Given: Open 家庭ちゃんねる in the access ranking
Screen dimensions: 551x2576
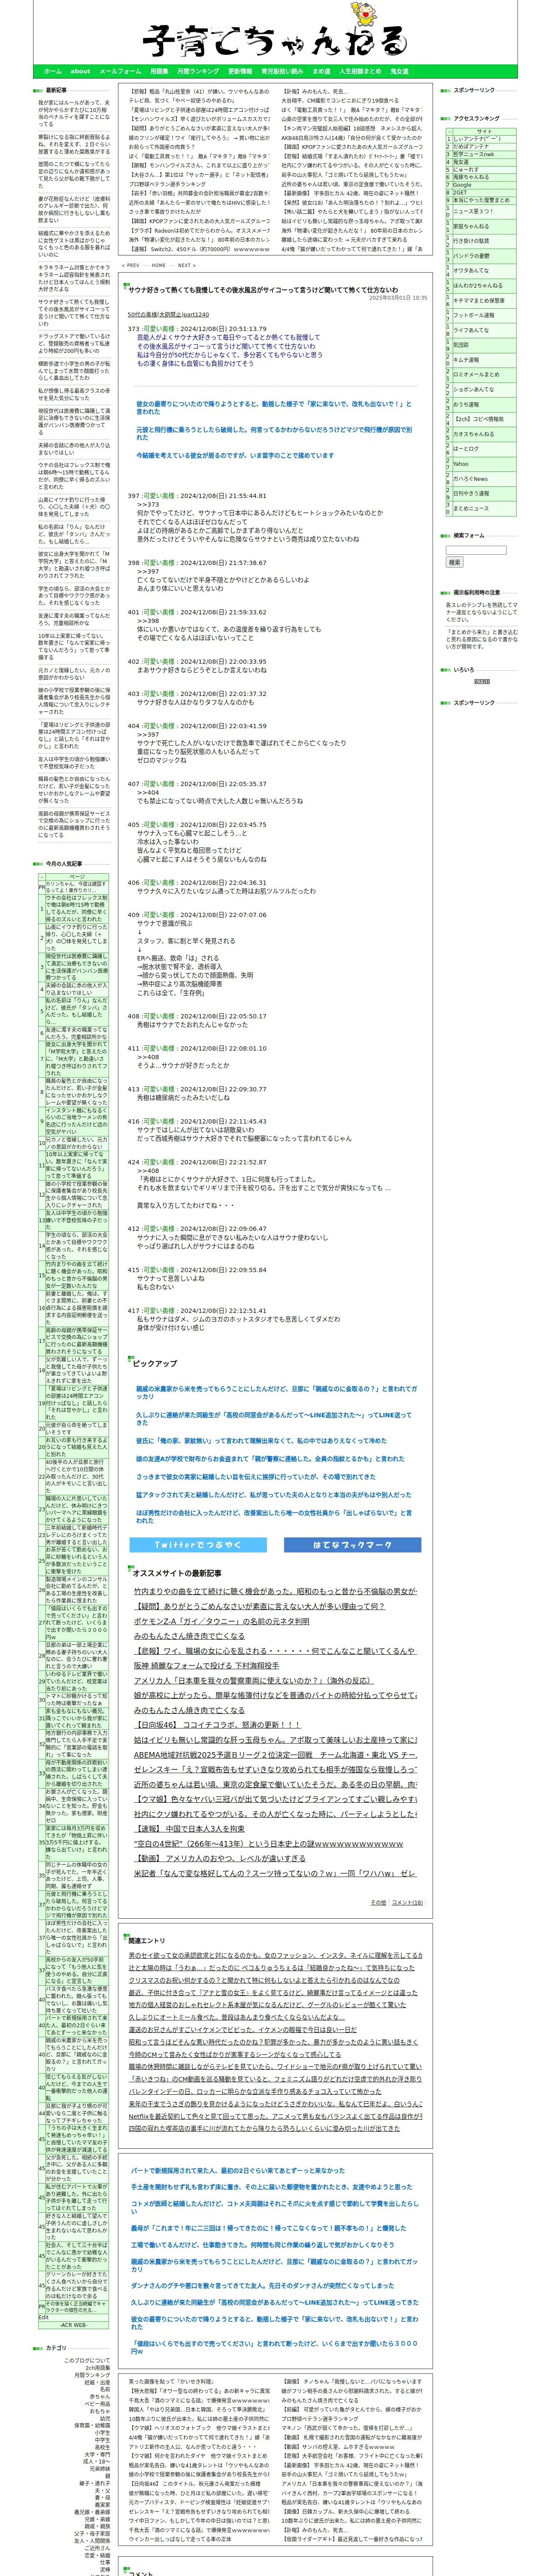Looking at the screenshot, I should point(471,226).
